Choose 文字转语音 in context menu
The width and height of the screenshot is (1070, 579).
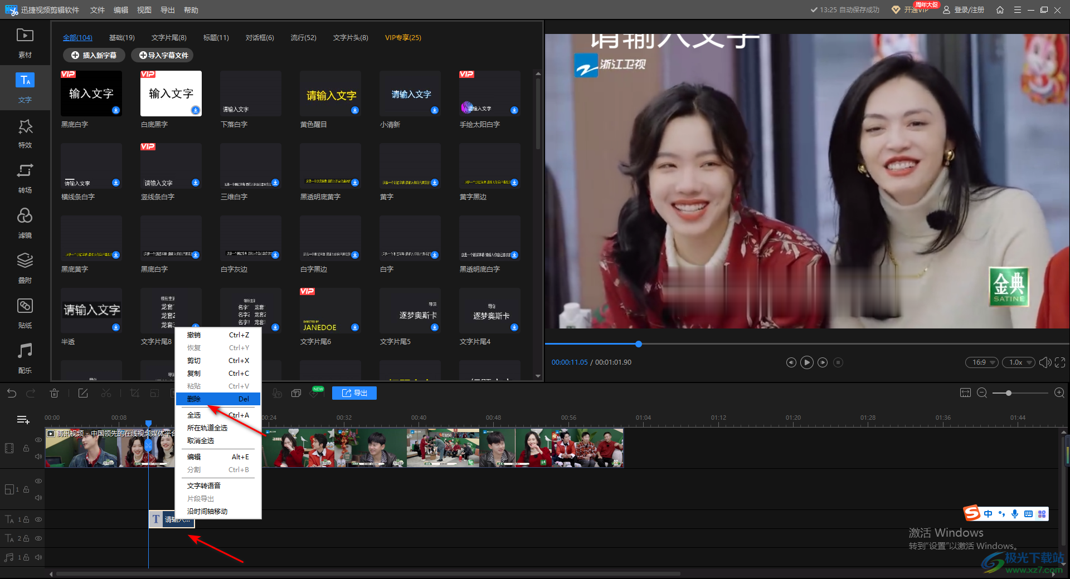(218, 486)
